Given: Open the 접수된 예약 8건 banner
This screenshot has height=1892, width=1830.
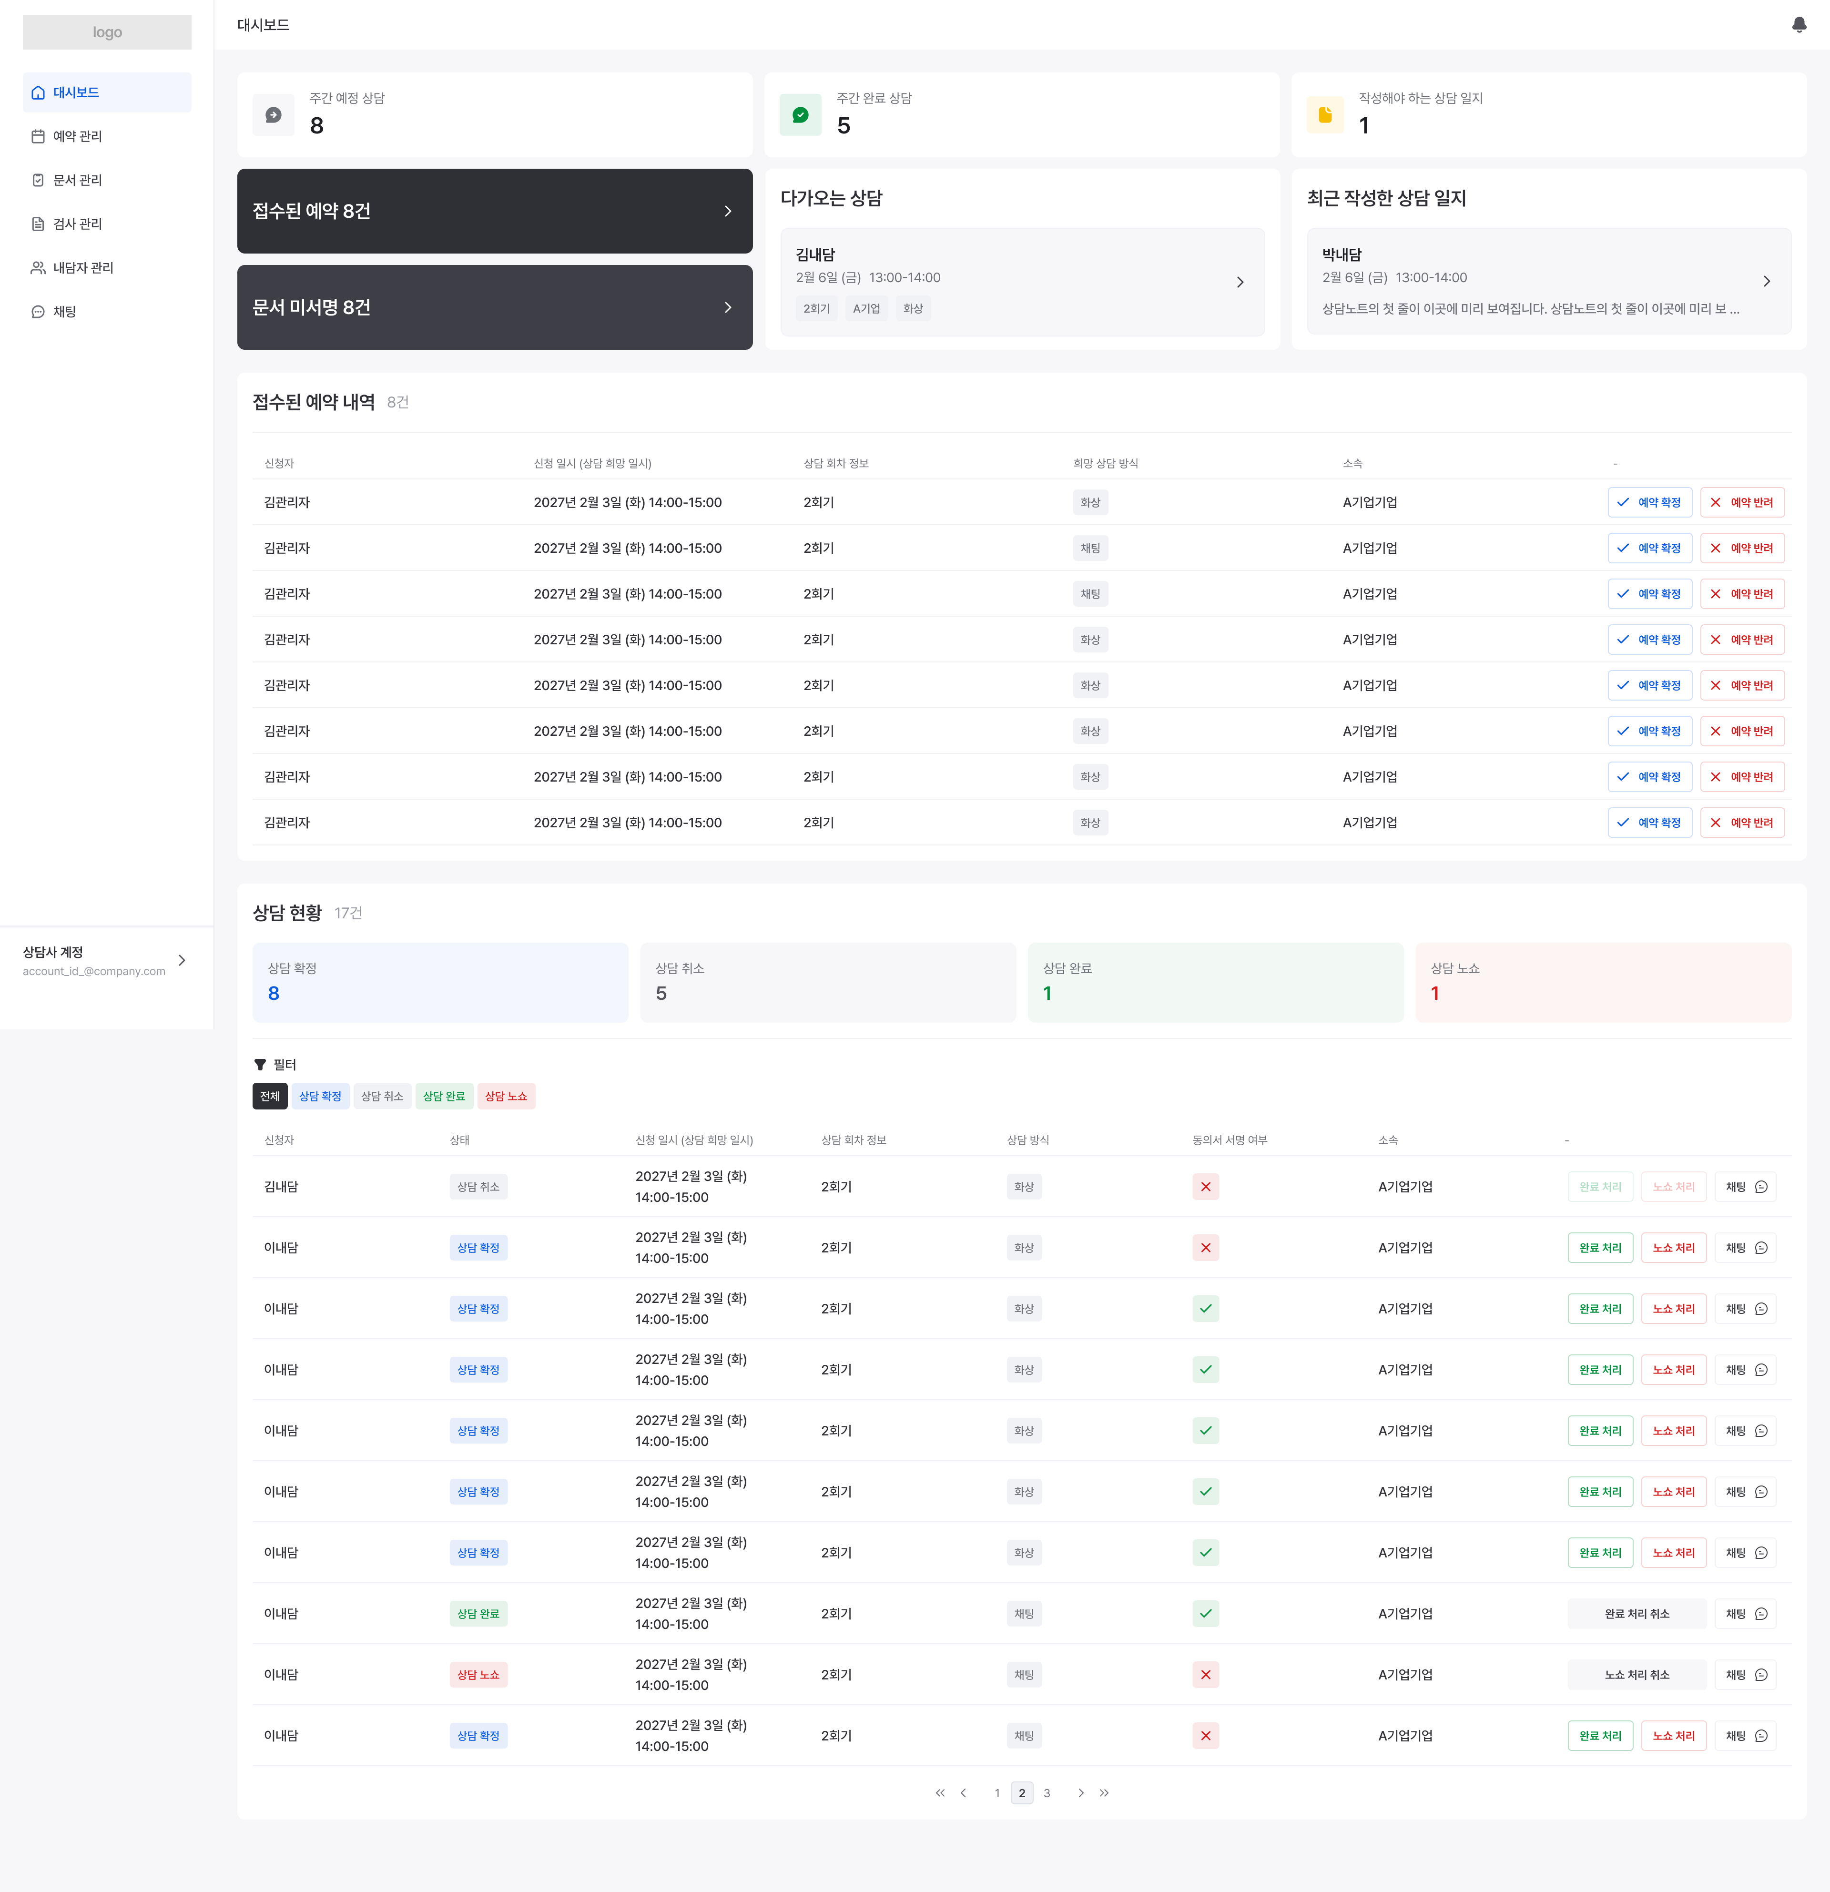Looking at the screenshot, I should tap(494, 212).
